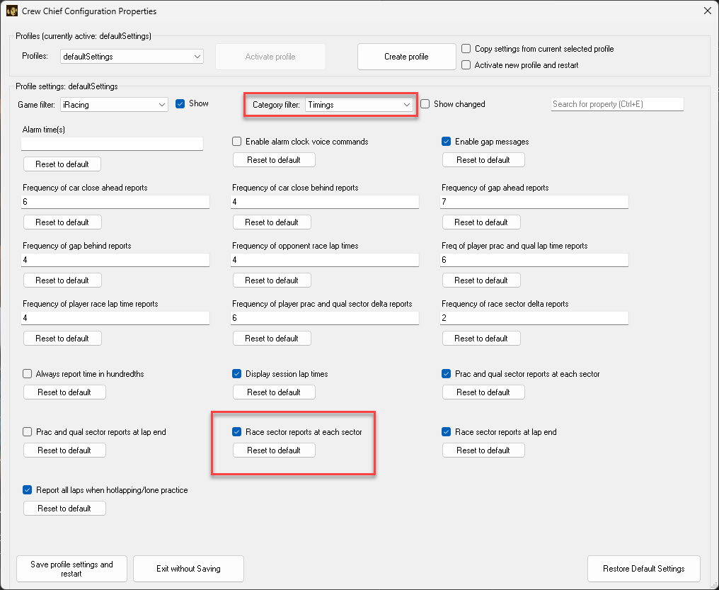Edit Frequency of gap ahead reports field
This screenshot has width=719, height=590.
534,202
